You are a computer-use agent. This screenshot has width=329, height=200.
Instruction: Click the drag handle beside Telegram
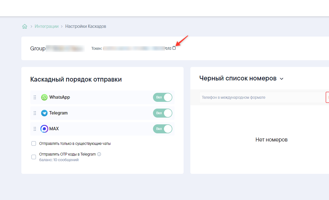(x=35, y=113)
